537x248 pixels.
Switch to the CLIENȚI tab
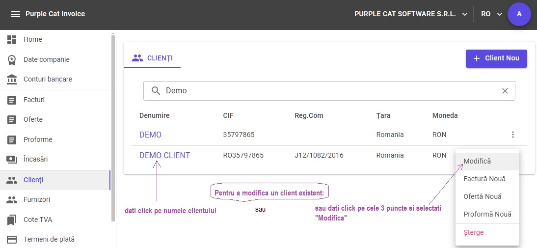(152, 58)
